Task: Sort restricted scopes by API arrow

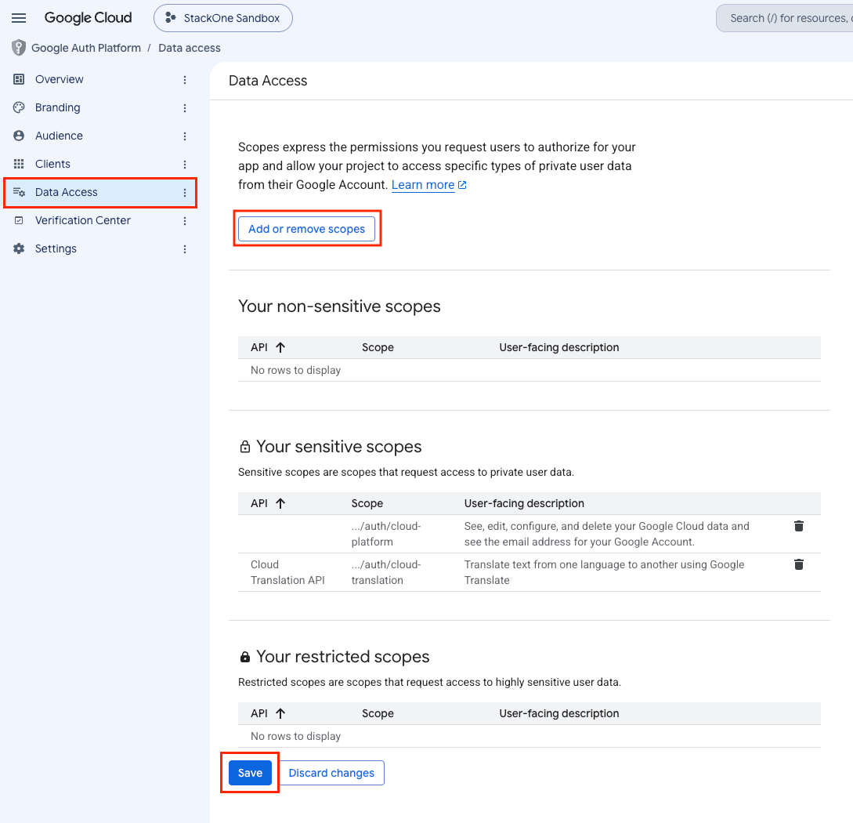Action: [280, 714]
